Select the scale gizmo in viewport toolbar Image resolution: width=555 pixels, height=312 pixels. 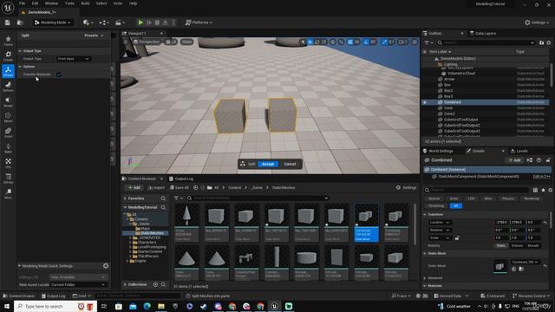pos(323,42)
